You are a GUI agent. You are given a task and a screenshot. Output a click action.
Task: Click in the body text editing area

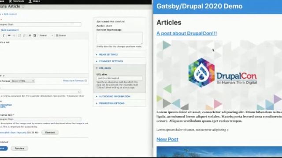[x=44, y=57]
